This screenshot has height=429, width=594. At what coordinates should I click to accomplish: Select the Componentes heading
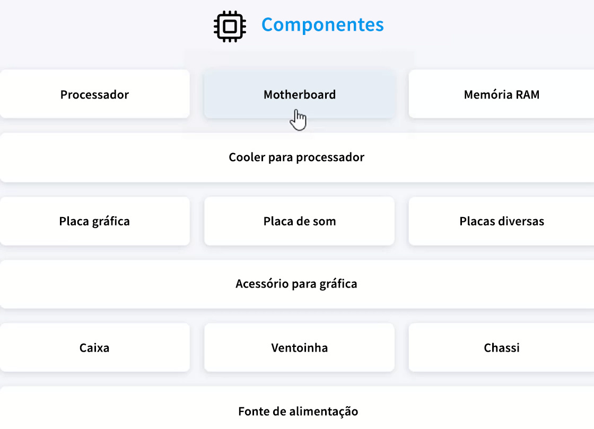(x=322, y=24)
